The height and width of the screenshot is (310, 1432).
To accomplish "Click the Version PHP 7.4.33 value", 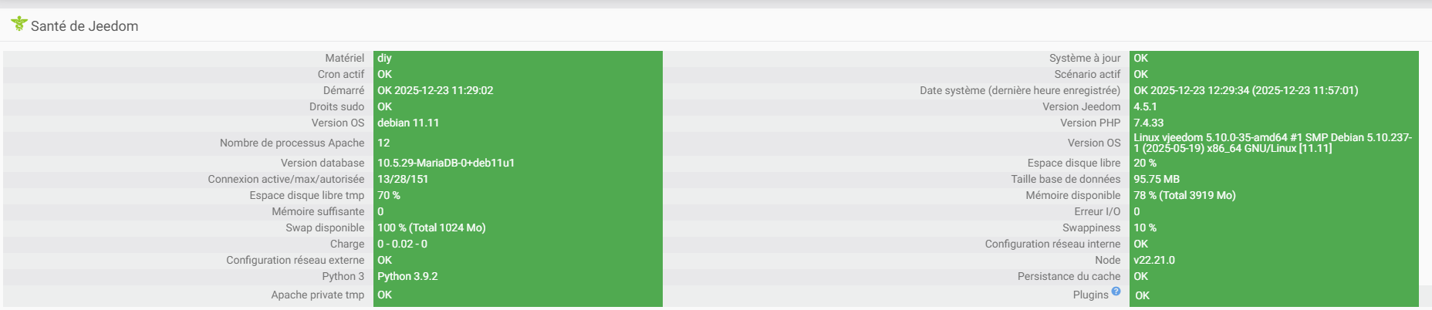I will coord(1148,123).
